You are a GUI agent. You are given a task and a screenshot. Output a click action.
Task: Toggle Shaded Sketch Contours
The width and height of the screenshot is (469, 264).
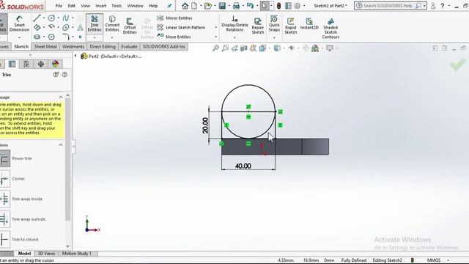[x=330, y=28]
